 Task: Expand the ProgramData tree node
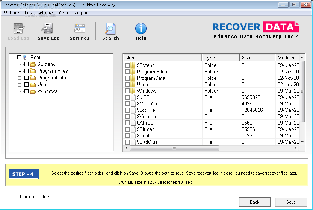coord(20,78)
